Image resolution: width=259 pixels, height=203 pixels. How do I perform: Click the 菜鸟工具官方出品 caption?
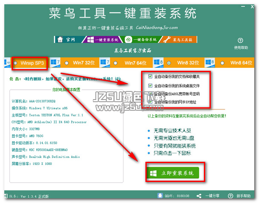click(133, 50)
